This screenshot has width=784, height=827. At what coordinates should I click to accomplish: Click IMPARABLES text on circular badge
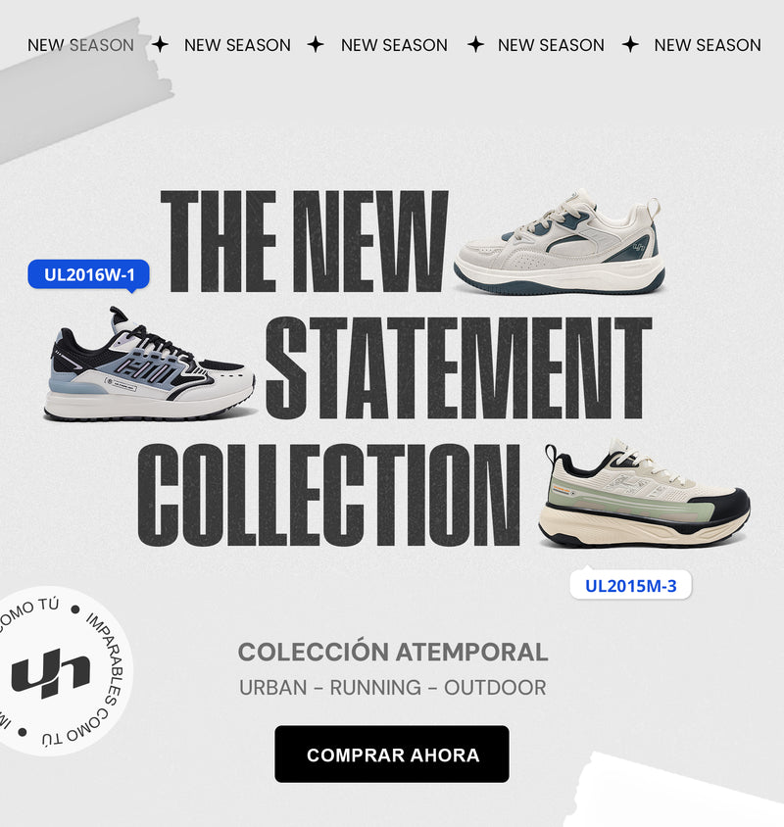coord(106,657)
